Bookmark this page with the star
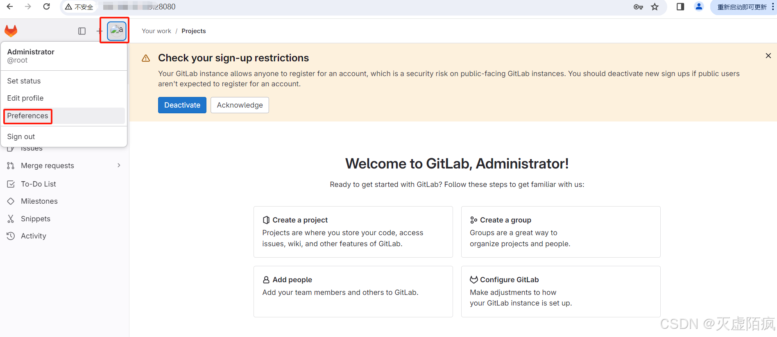Image resolution: width=777 pixels, height=337 pixels. 655,7
